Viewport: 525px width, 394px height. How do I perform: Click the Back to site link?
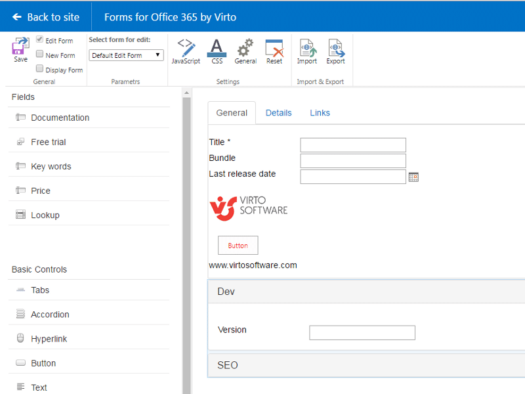[x=46, y=17]
